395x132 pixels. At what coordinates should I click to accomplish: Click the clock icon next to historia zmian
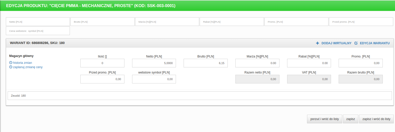point(11,63)
